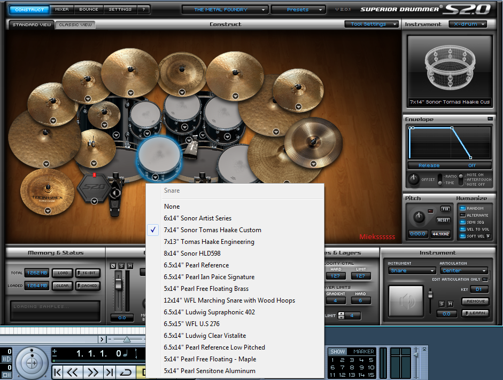This screenshot has width=503, height=380.
Task: Click the go to end transport button
Action: [x=110, y=373]
